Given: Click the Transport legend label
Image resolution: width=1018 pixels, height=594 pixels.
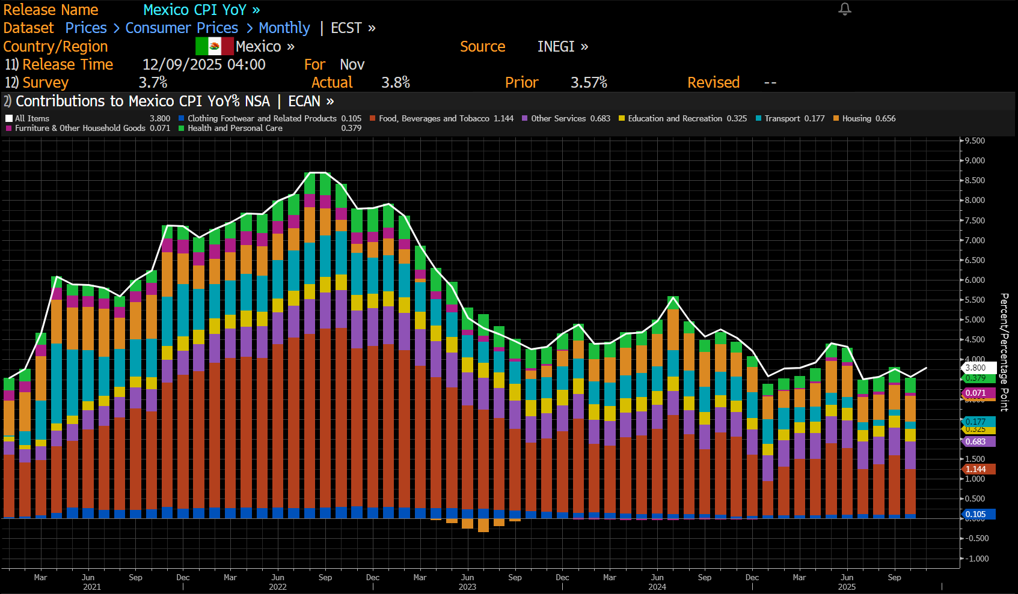Looking at the screenshot, I should click(x=782, y=118).
